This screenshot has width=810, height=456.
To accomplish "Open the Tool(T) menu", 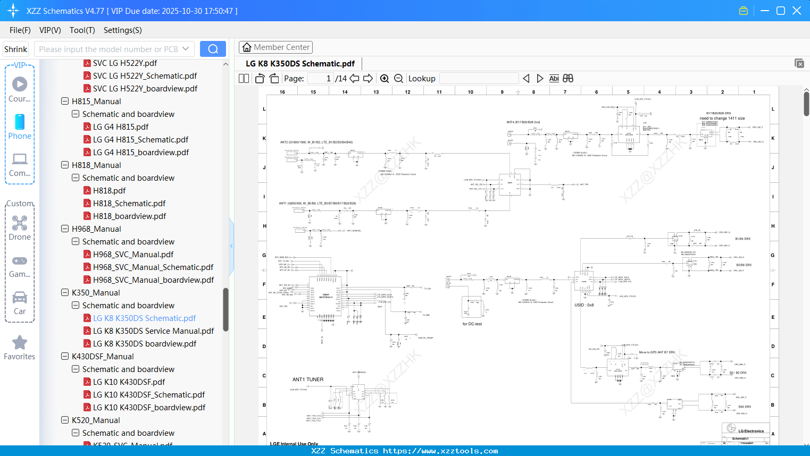I will point(82,30).
